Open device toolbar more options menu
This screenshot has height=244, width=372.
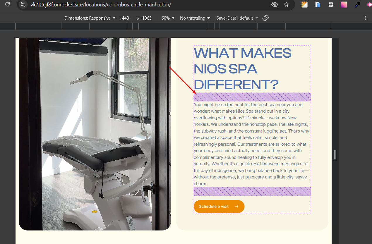(366, 18)
